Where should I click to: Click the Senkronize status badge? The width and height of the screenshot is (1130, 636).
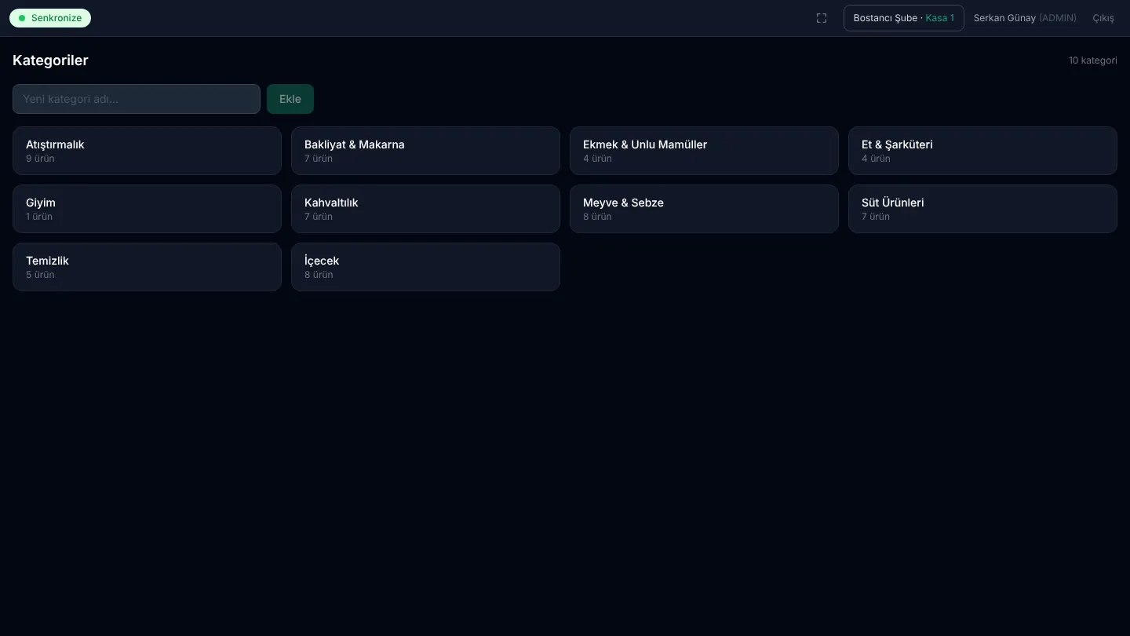click(x=50, y=18)
